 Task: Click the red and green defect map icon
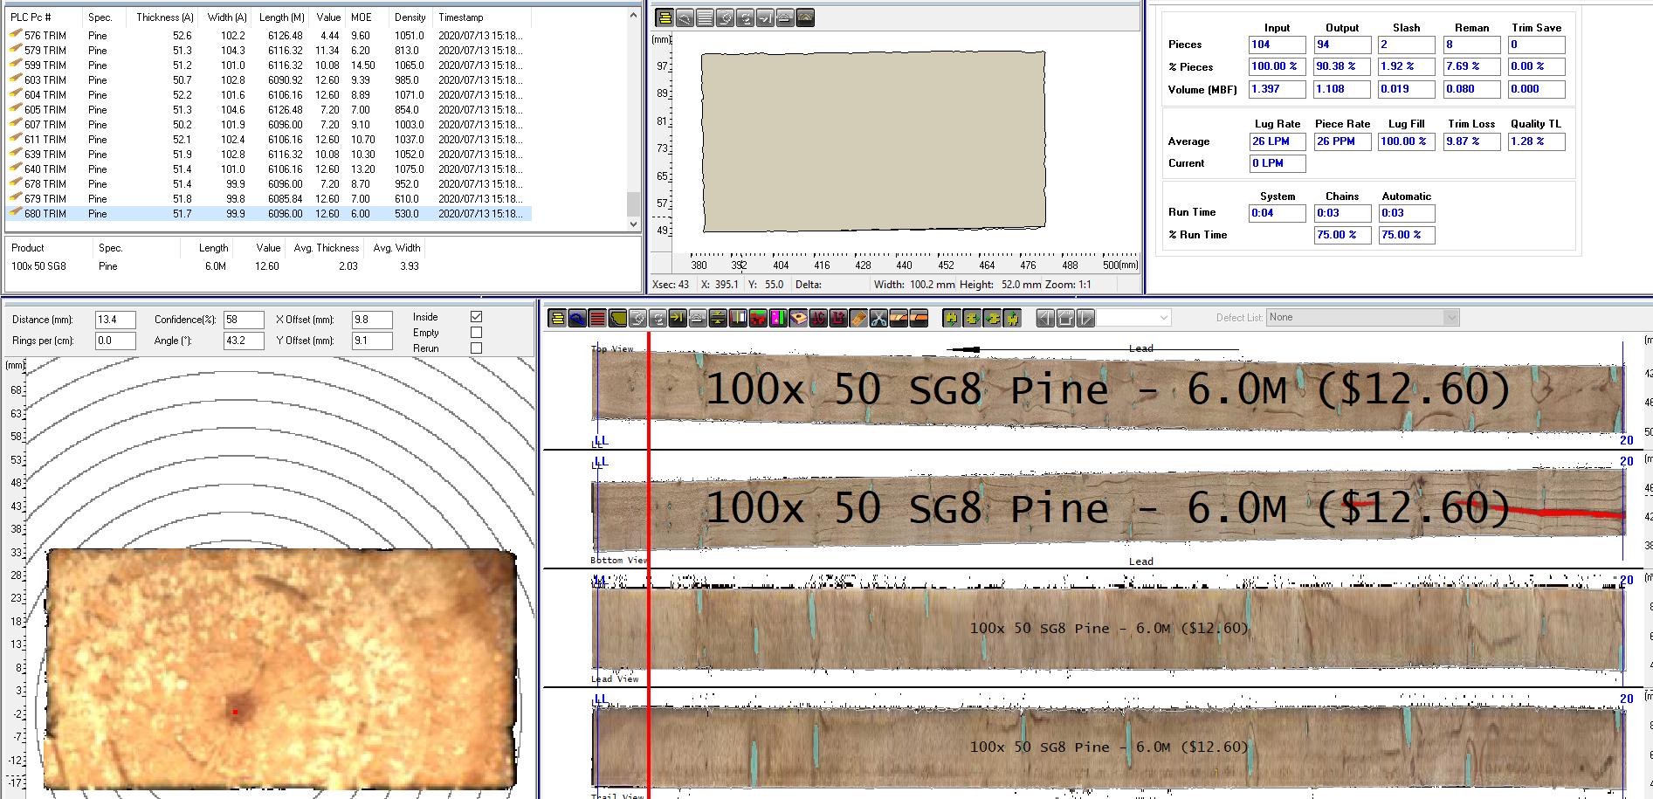(758, 319)
